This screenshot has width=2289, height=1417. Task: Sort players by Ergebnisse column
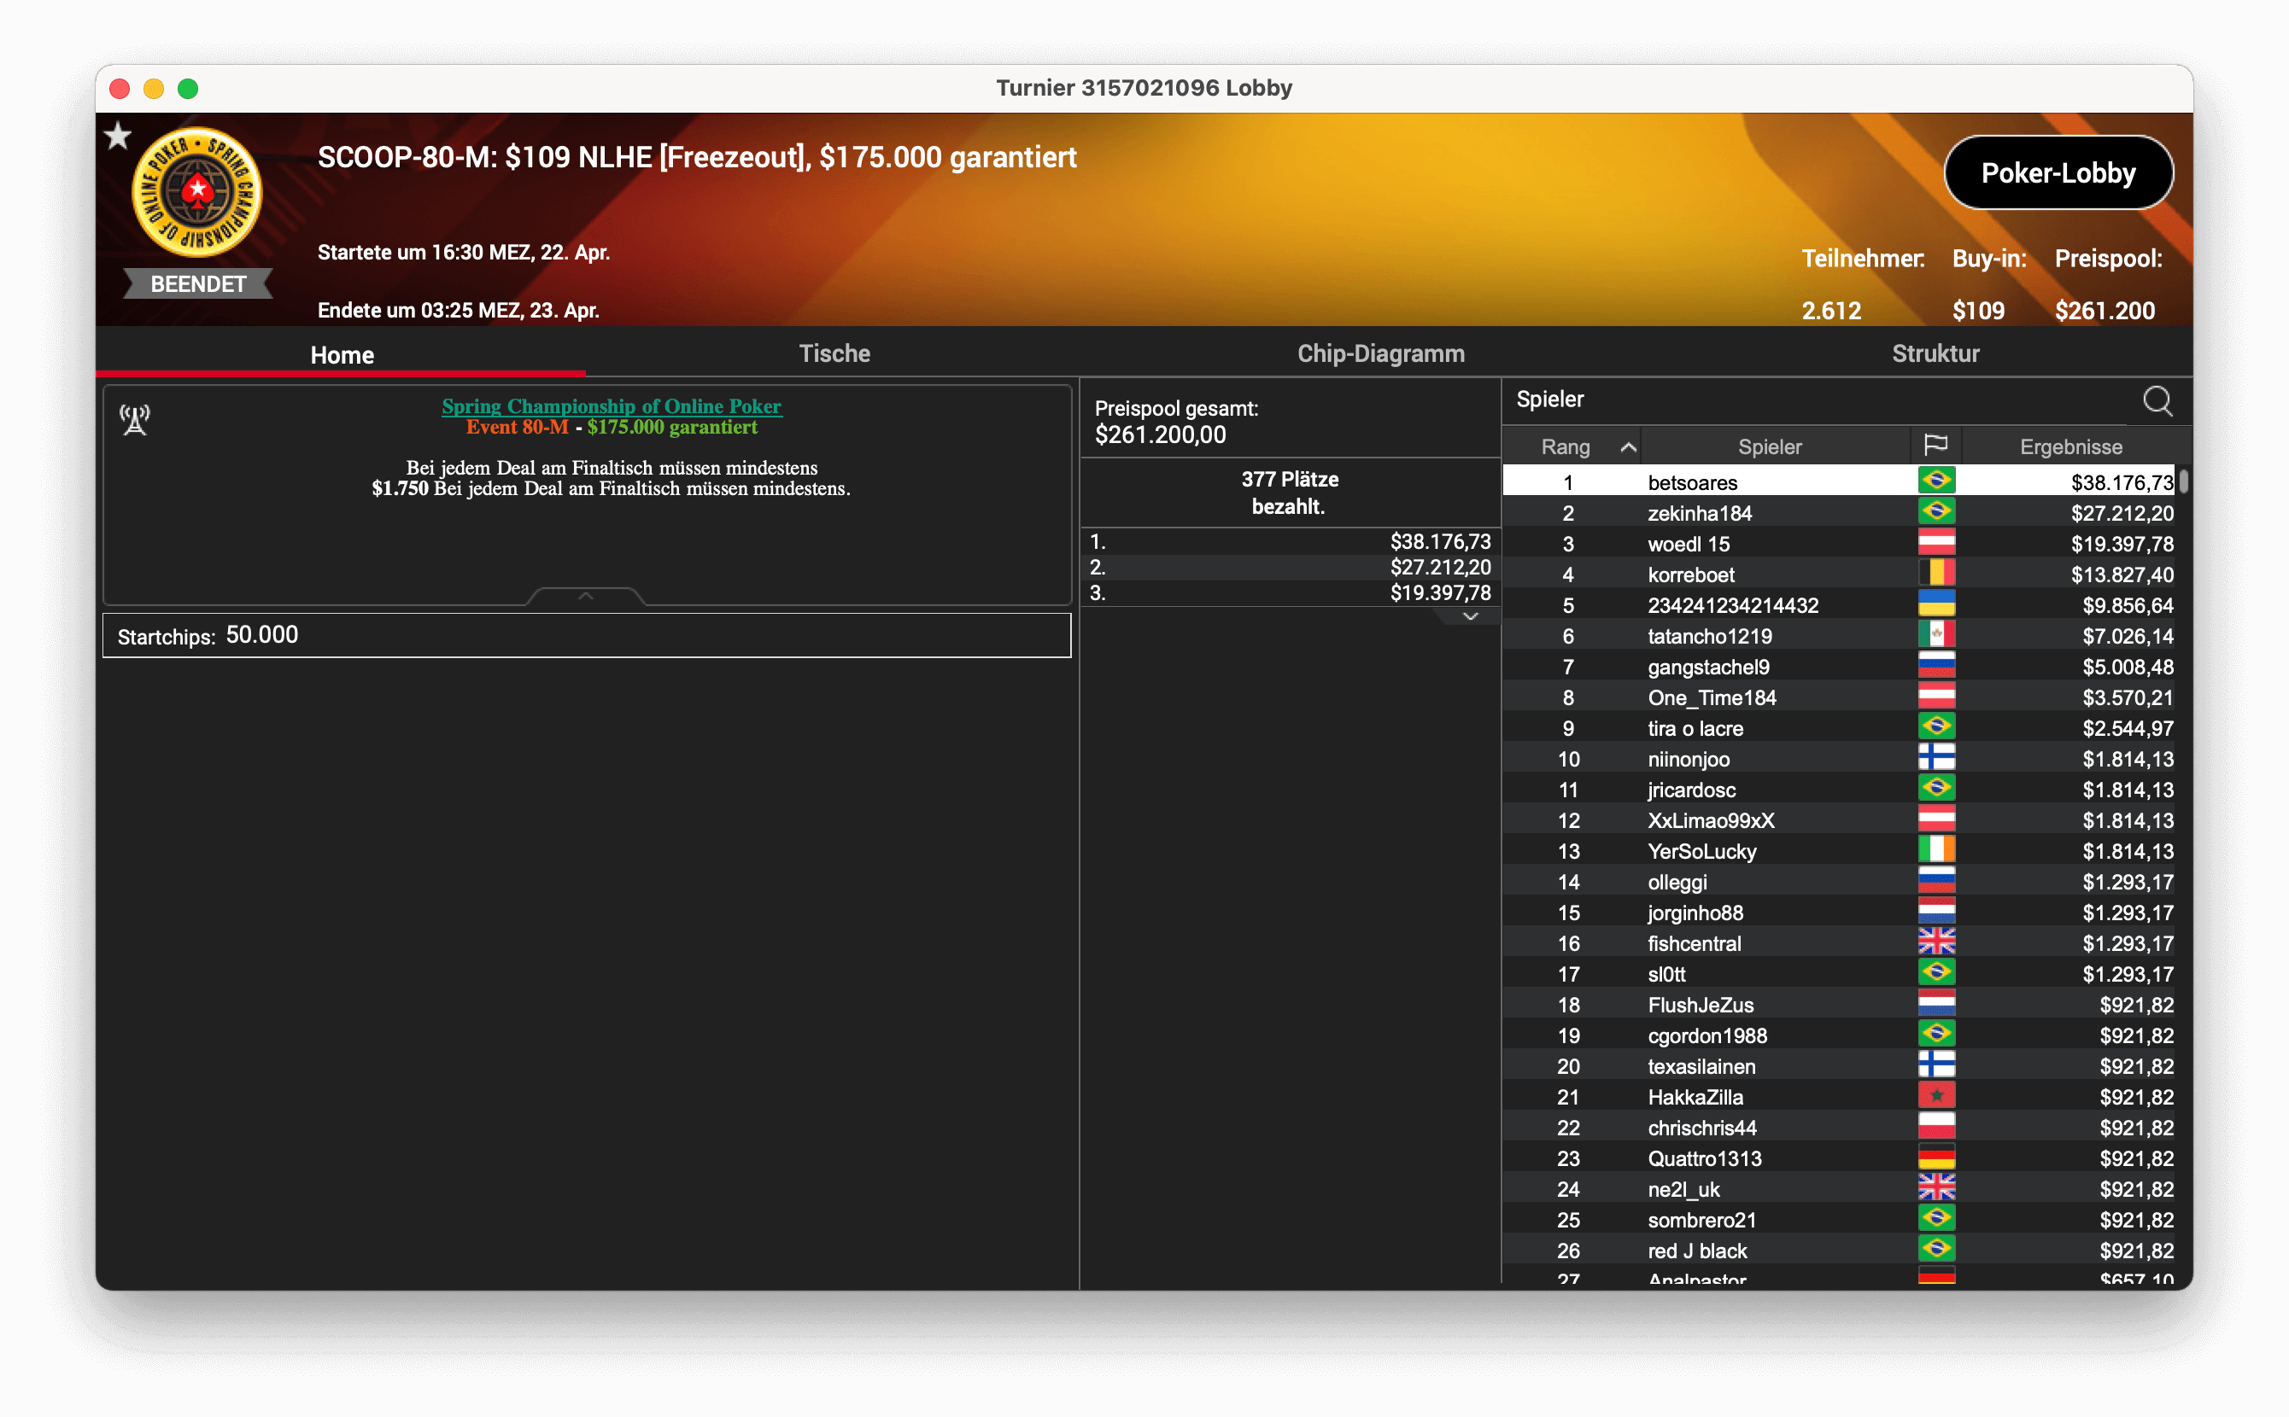(x=2070, y=447)
